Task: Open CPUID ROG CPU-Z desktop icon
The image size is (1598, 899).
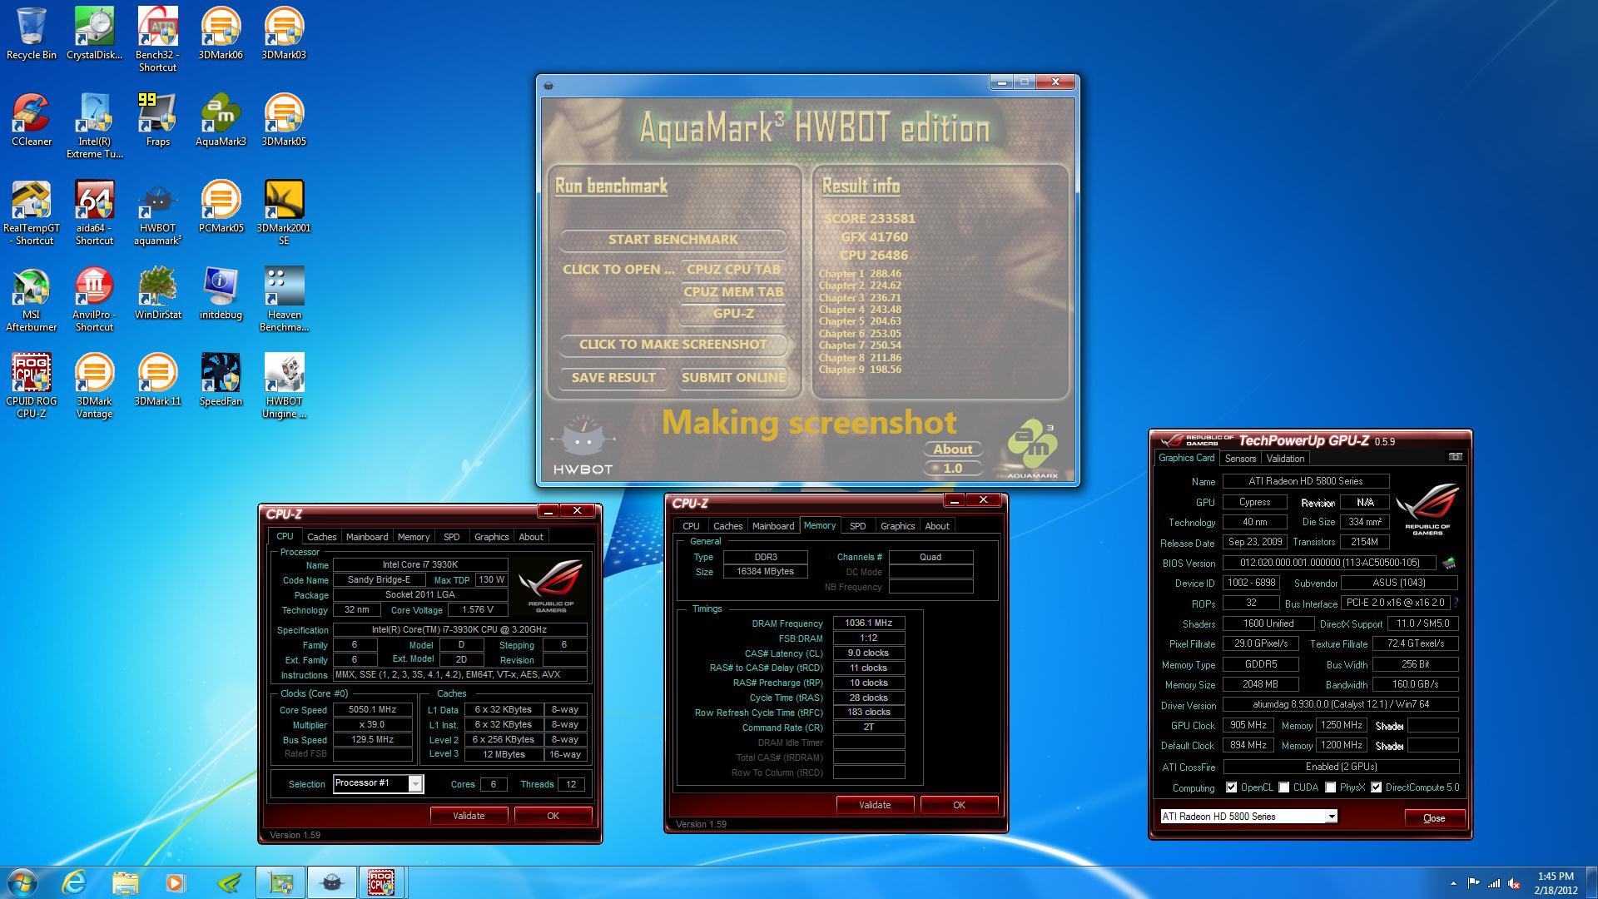Action: (x=32, y=385)
